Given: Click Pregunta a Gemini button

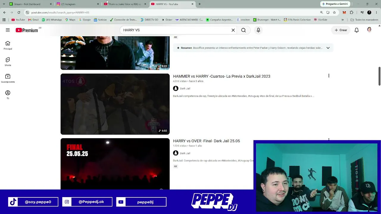Looking at the screenshot, I should [x=335, y=4].
